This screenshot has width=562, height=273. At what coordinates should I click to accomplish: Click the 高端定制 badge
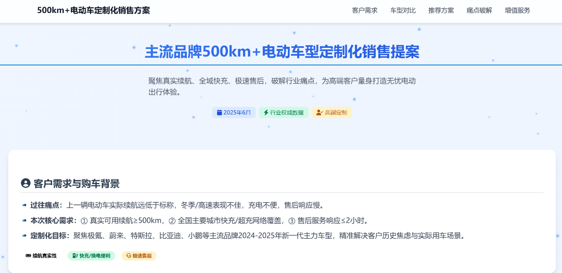tap(331, 112)
